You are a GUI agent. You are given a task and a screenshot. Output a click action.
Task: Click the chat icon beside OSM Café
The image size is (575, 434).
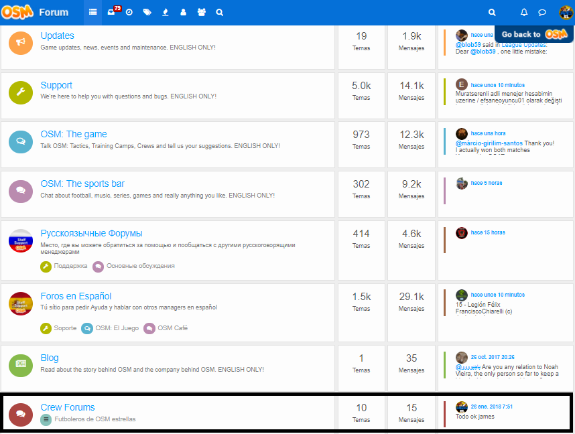pos(149,328)
